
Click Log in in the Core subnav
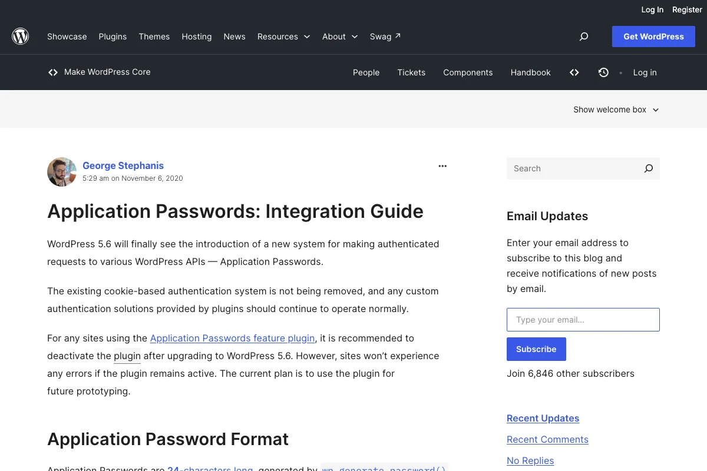pos(645,72)
